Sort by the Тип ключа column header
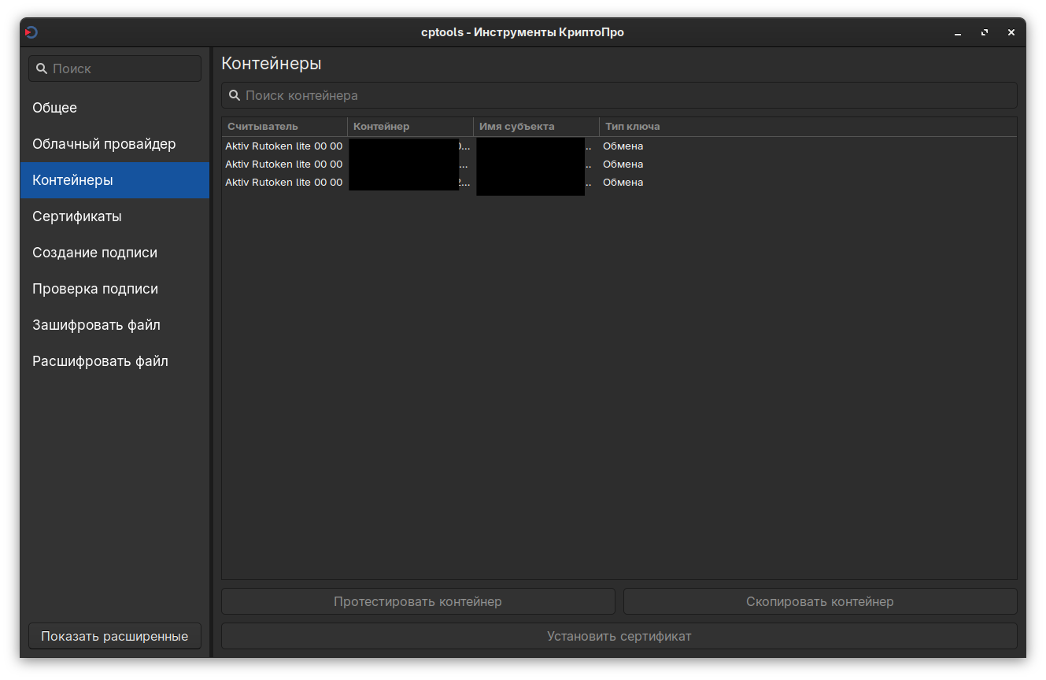 (808, 127)
